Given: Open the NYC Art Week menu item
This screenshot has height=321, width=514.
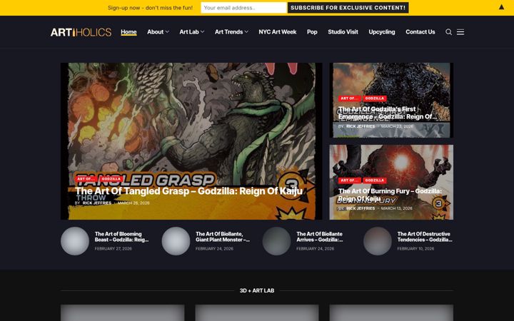Looking at the screenshot, I should pyautogui.click(x=277, y=32).
